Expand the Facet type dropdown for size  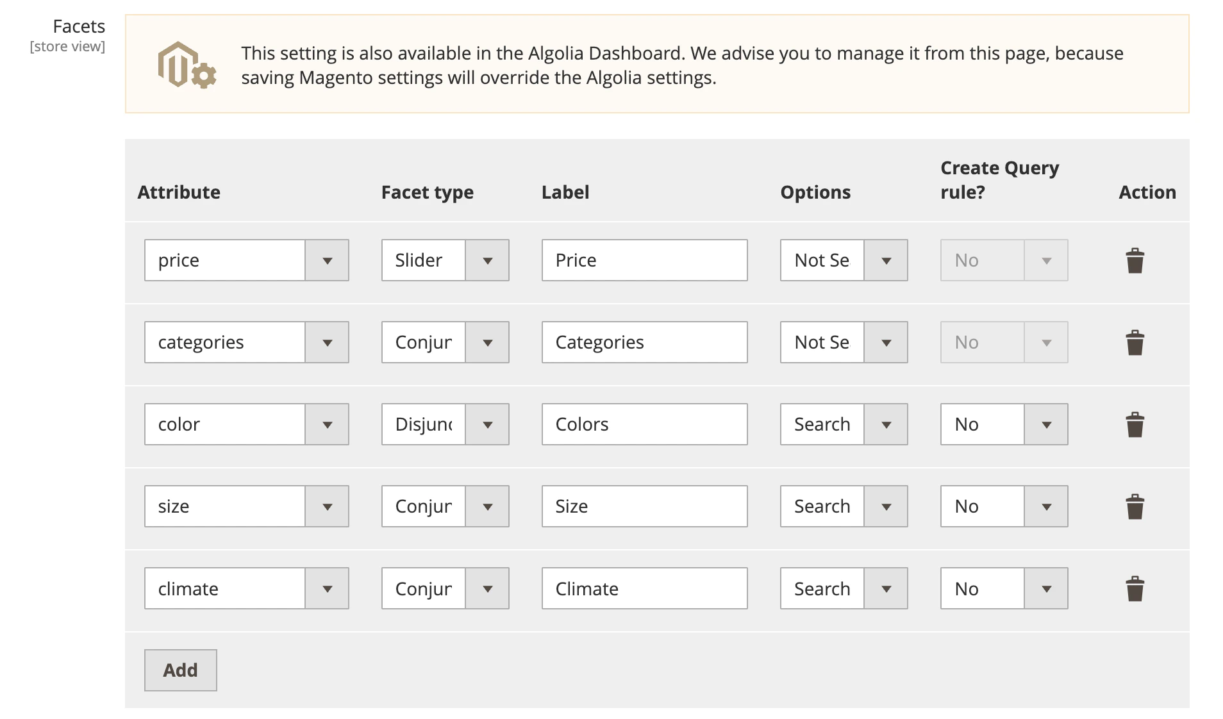coord(488,506)
